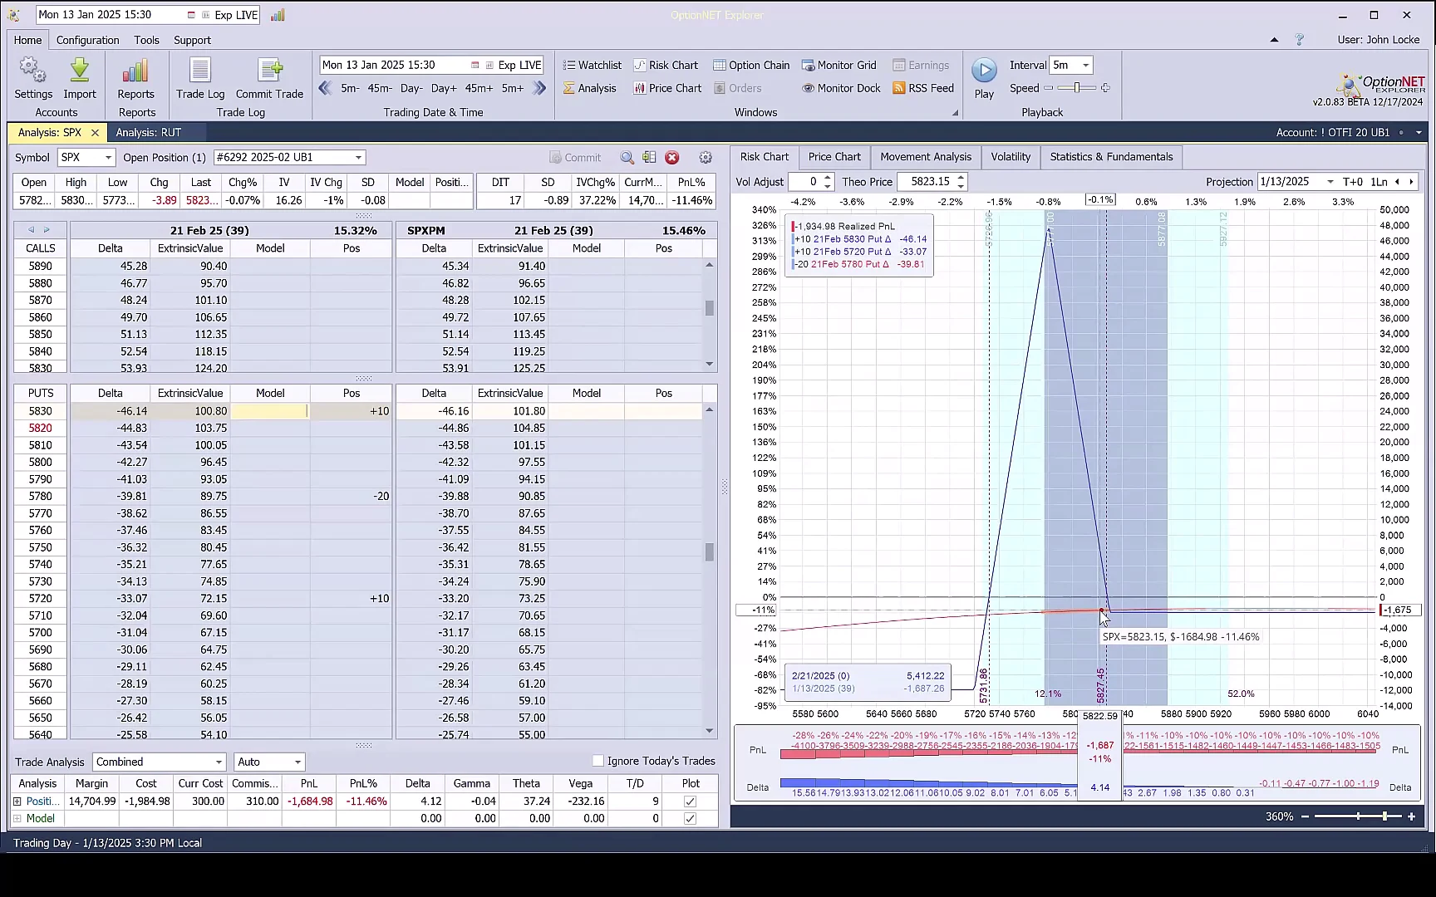Image resolution: width=1436 pixels, height=897 pixels.
Task: Start playback with the Play button
Action: [x=984, y=78]
